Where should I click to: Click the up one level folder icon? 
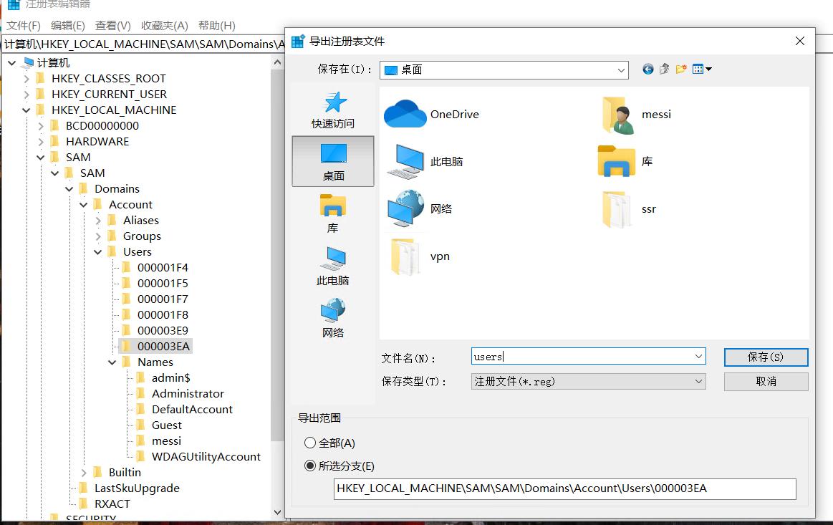point(664,69)
